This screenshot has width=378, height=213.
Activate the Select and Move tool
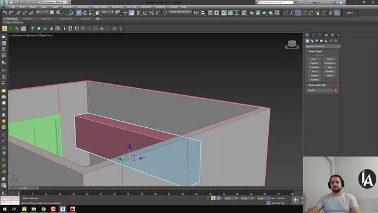[79, 13]
